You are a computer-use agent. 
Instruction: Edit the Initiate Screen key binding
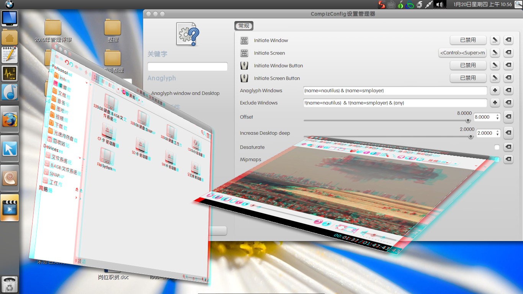pyautogui.click(x=495, y=53)
